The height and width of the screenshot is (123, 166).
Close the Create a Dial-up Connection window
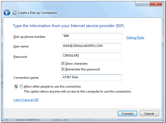156,4
